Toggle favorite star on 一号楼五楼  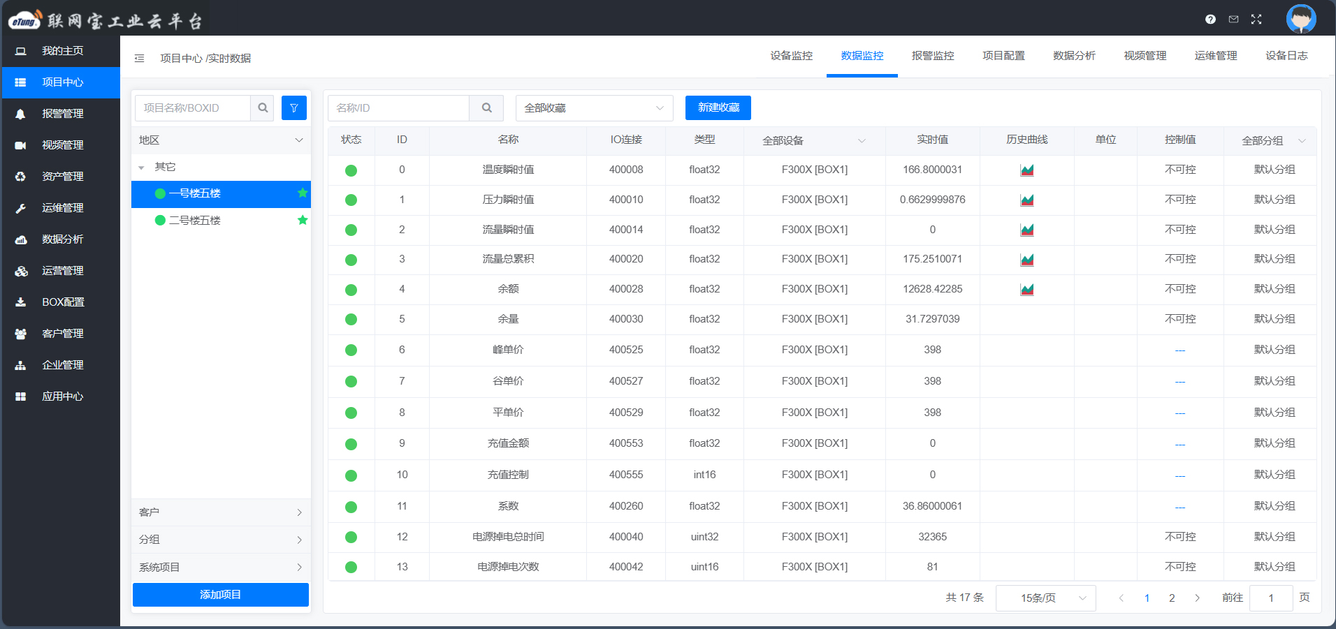[303, 193]
